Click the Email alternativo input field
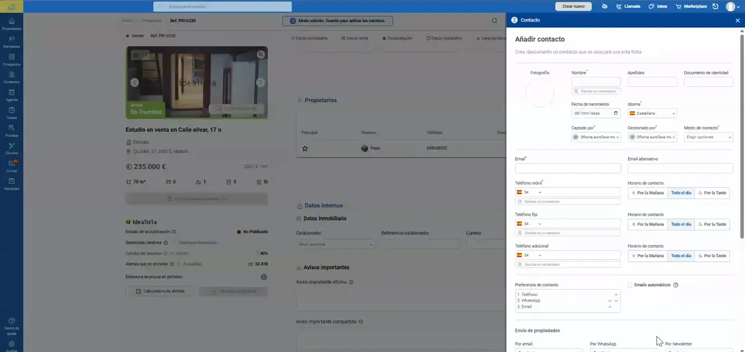745x352 pixels. pos(680,168)
